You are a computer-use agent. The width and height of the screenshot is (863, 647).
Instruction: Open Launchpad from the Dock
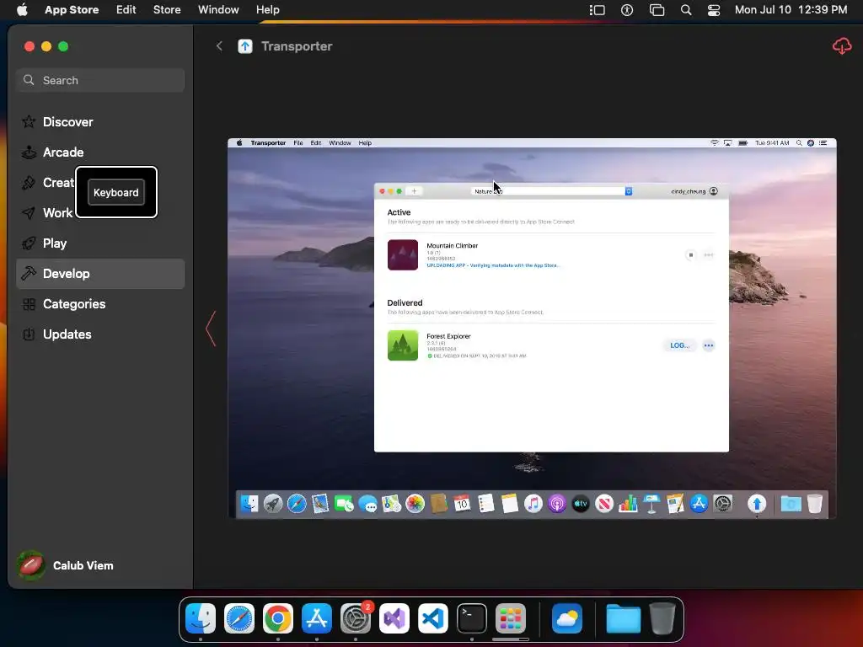click(511, 618)
